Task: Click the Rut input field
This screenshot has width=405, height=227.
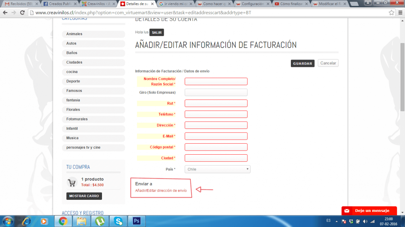Action: click(x=216, y=103)
